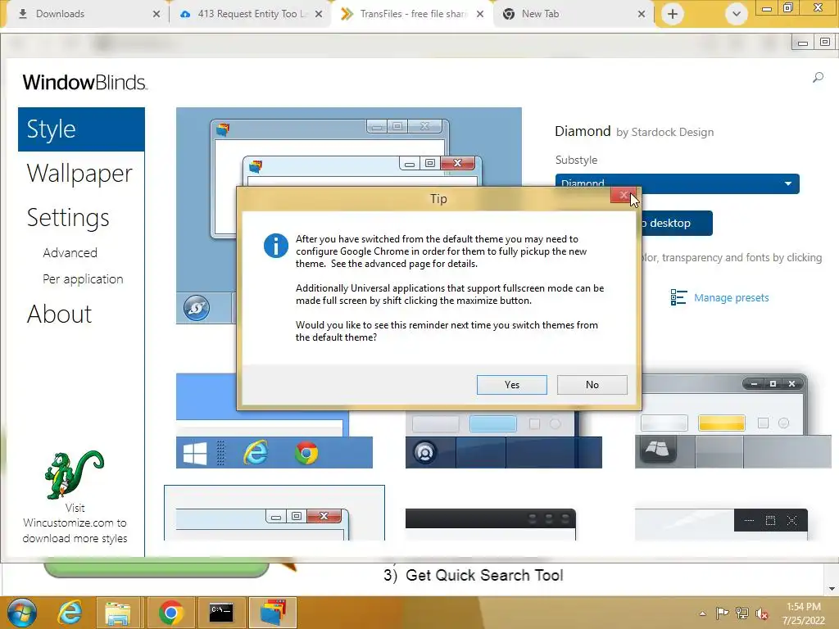Select the style thumbnail with Windows logo taskbar
The image size is (839, 629).
274,421
